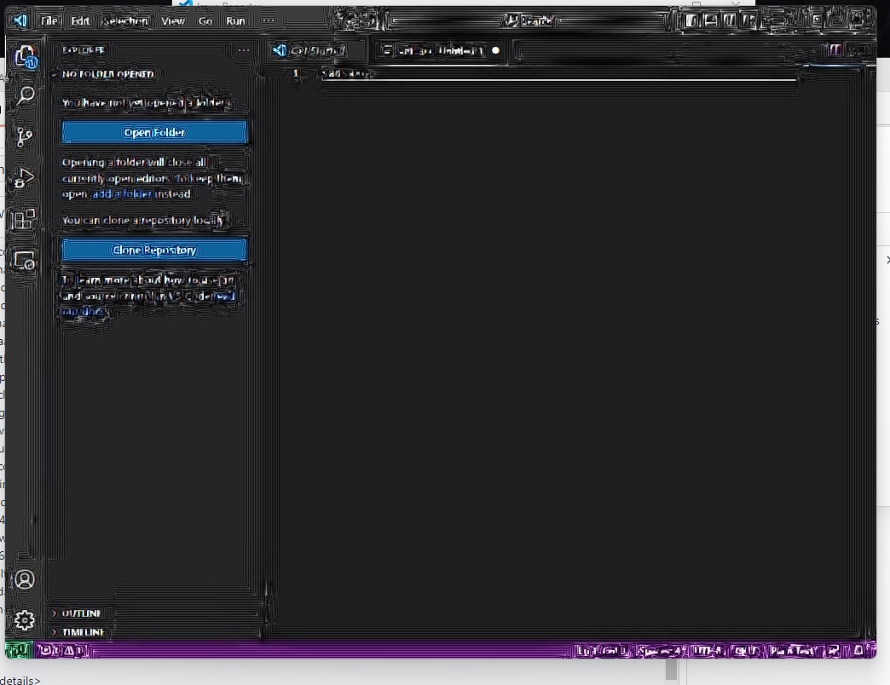Open the Selection menu
This screenshot has width=890, height=685.
(124, 21)
